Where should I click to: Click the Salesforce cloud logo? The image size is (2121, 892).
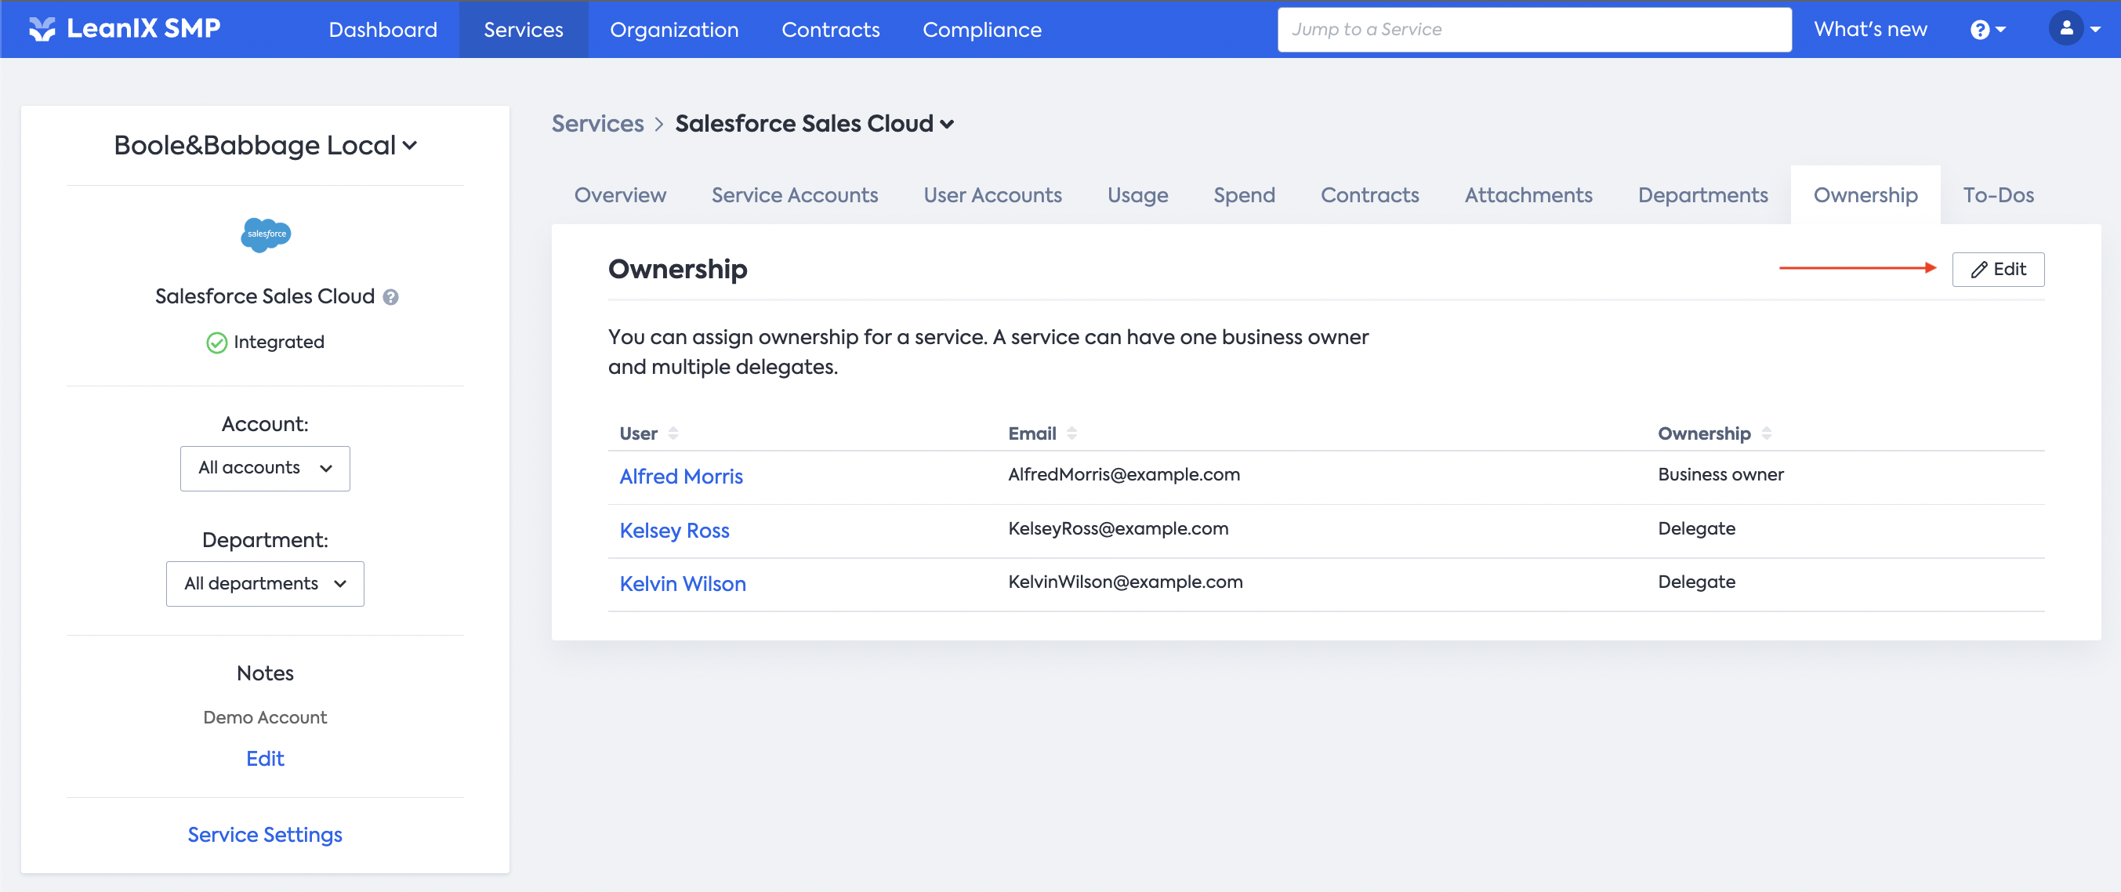(265, 234)
